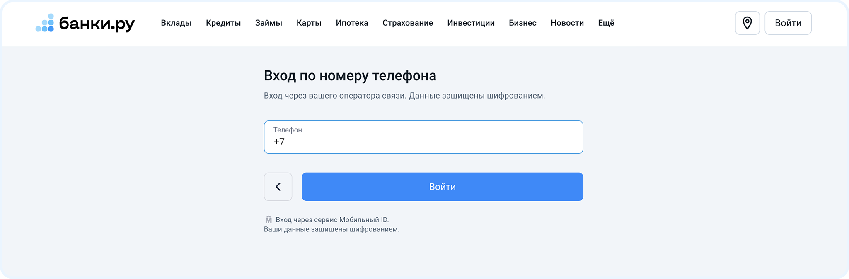Go to the Кредиты section
The width and height of the screenshot is (849, 279).
pos(223,23)
